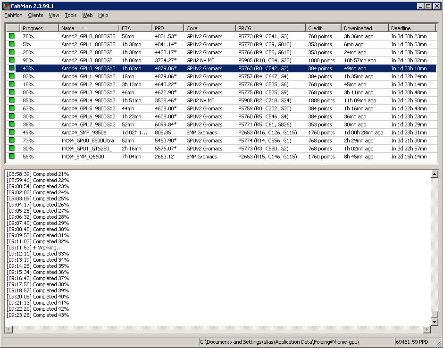Click ETA value 7h 04mn
The width and height of the screenshot is (443, 348).
(x=131, y=157)
